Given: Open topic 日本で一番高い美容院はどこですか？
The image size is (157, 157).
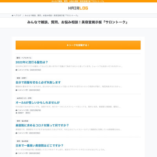Looking at the screenshot, I should [x=40, y=146].
